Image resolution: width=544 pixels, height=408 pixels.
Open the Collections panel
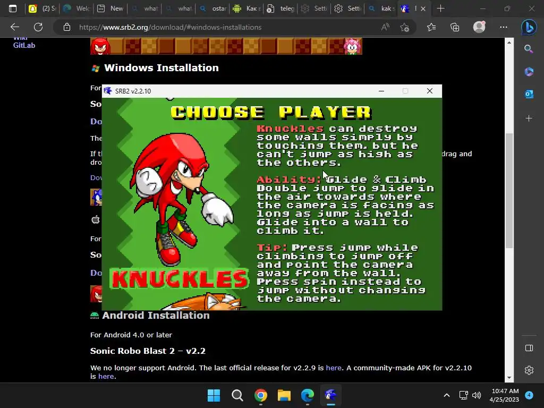coord(455,27)
